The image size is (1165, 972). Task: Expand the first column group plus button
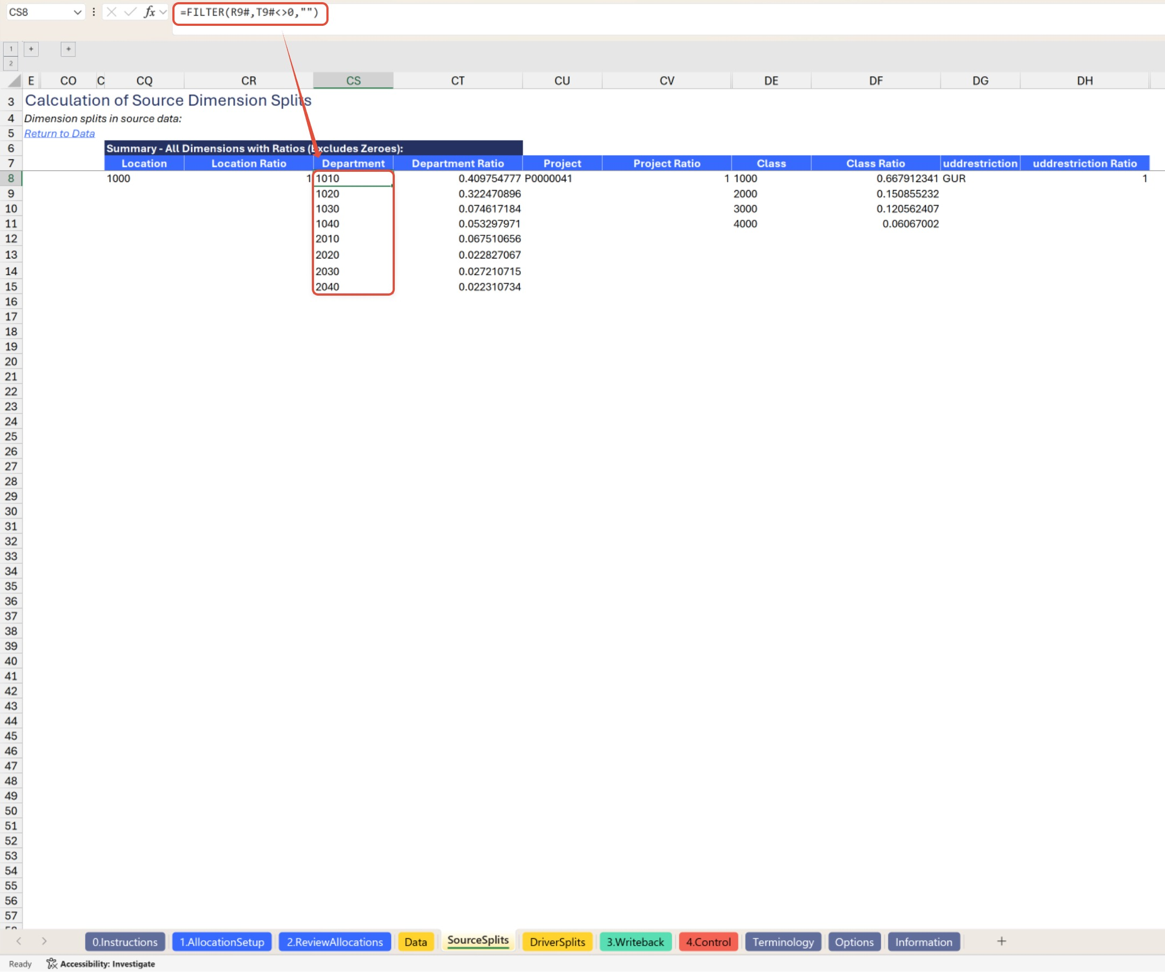coord(31,49)
